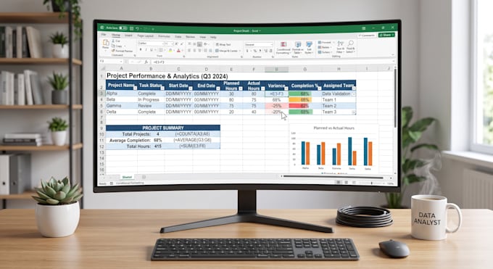Open the Insert ribbon tab
Viewport: 493px width, 269px height.
pyautogui.click(x=128, y=36)
